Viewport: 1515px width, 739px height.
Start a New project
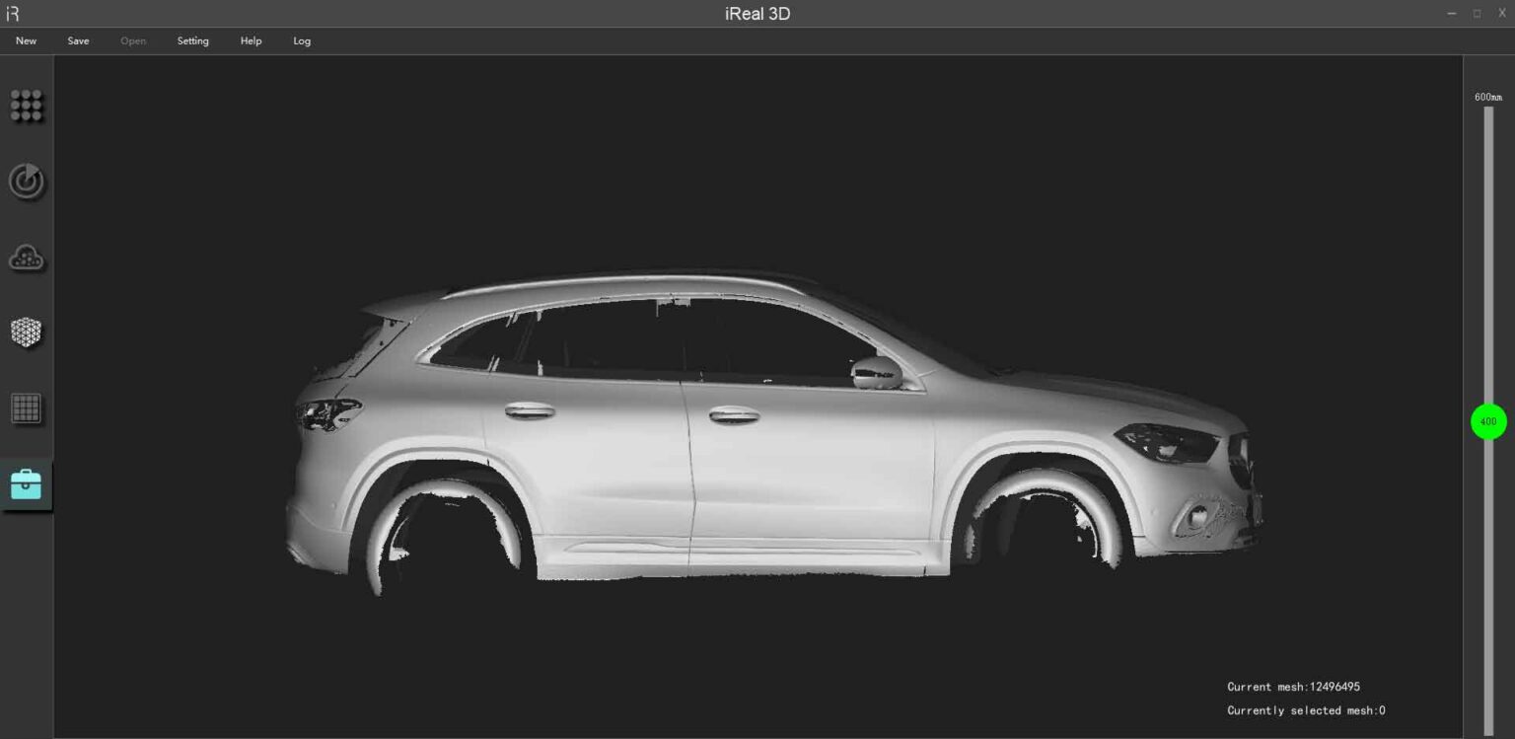pos(26,40)
